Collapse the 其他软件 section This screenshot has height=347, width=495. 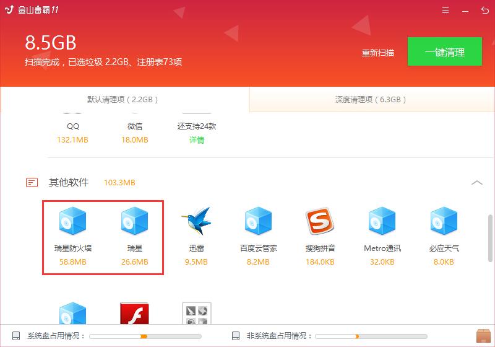coord(476,183)
